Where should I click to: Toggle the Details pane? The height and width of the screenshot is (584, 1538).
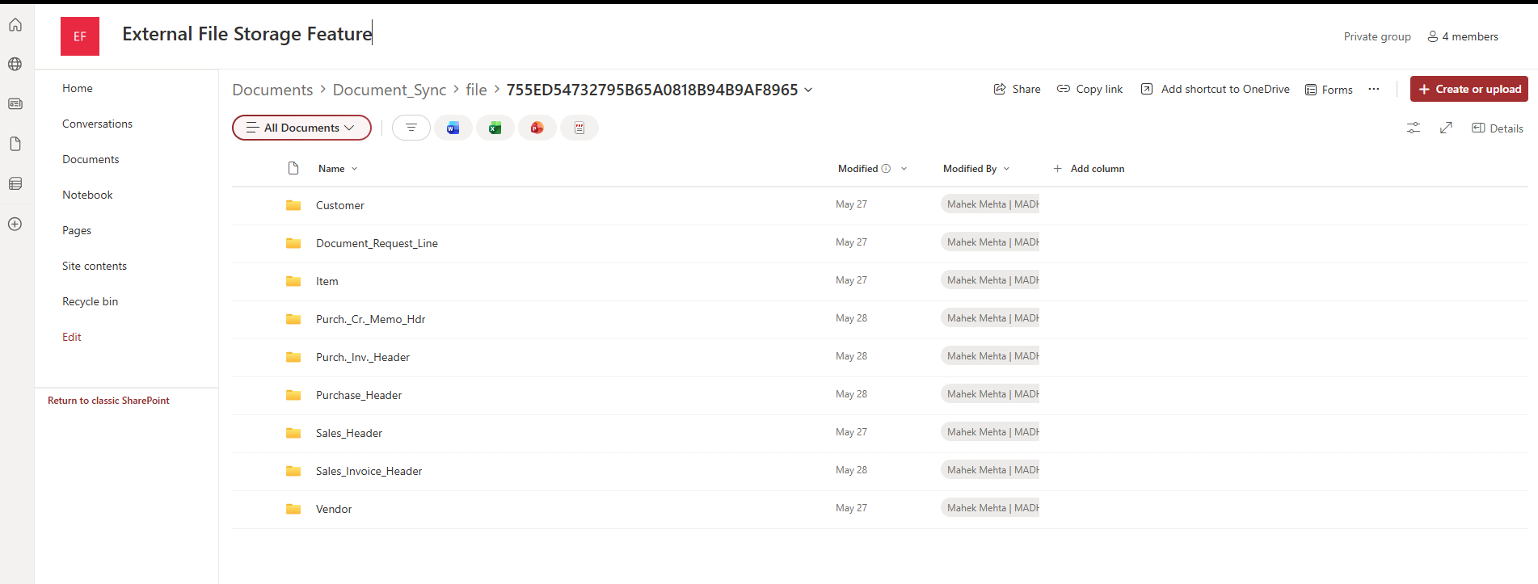(x=1498, y=128)
